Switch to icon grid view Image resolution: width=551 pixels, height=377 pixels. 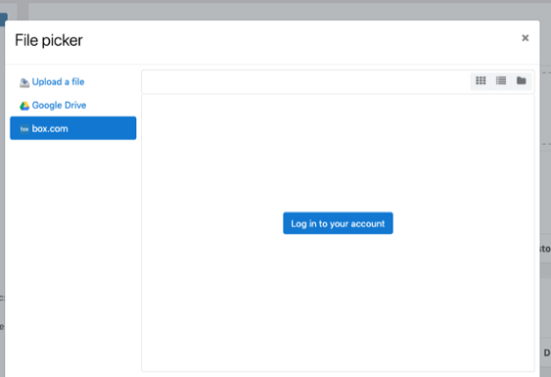(x=481, y=81)
